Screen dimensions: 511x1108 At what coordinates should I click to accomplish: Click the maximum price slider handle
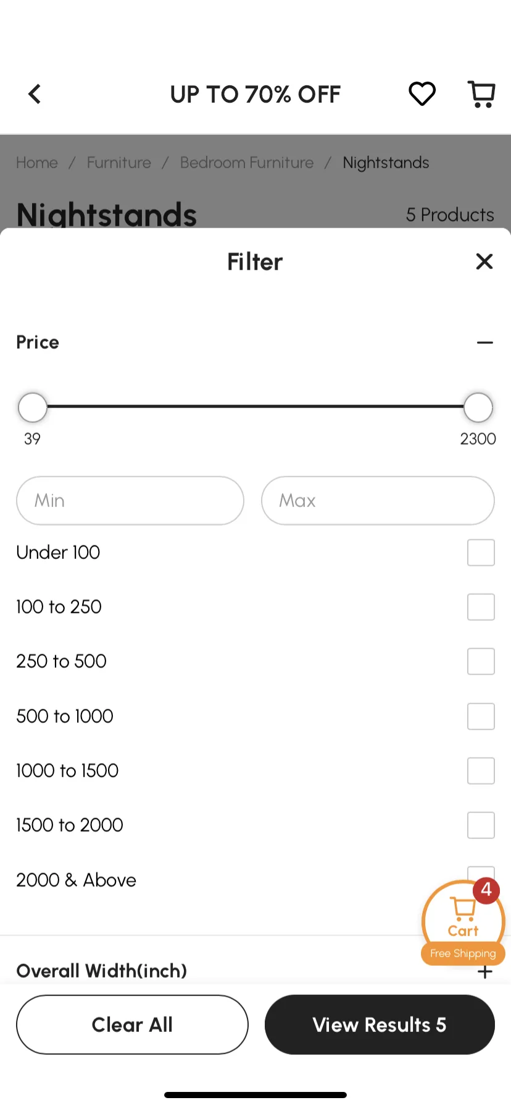pyautogui.click(x=478, y=407)
